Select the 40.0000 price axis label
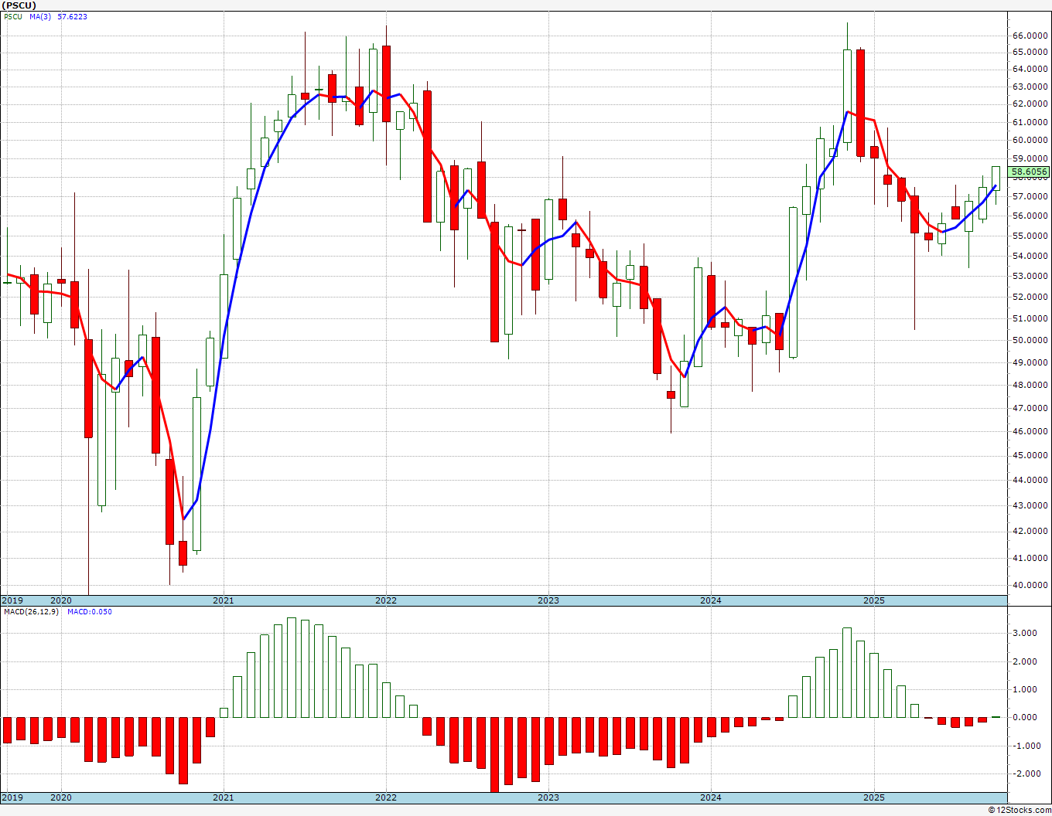Screen dimensions: 1052x816 1030,585
